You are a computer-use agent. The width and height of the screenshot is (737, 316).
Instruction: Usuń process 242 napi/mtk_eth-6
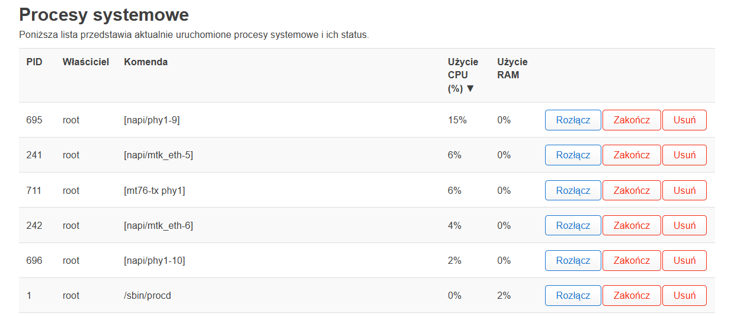pyautogui.click(x=684, y=225)
